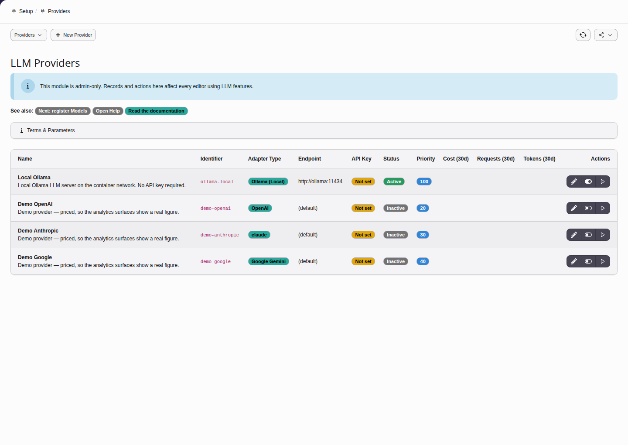The image size is (628, 445).
Task: Click the API Key column header
Action: coord(362,159)
